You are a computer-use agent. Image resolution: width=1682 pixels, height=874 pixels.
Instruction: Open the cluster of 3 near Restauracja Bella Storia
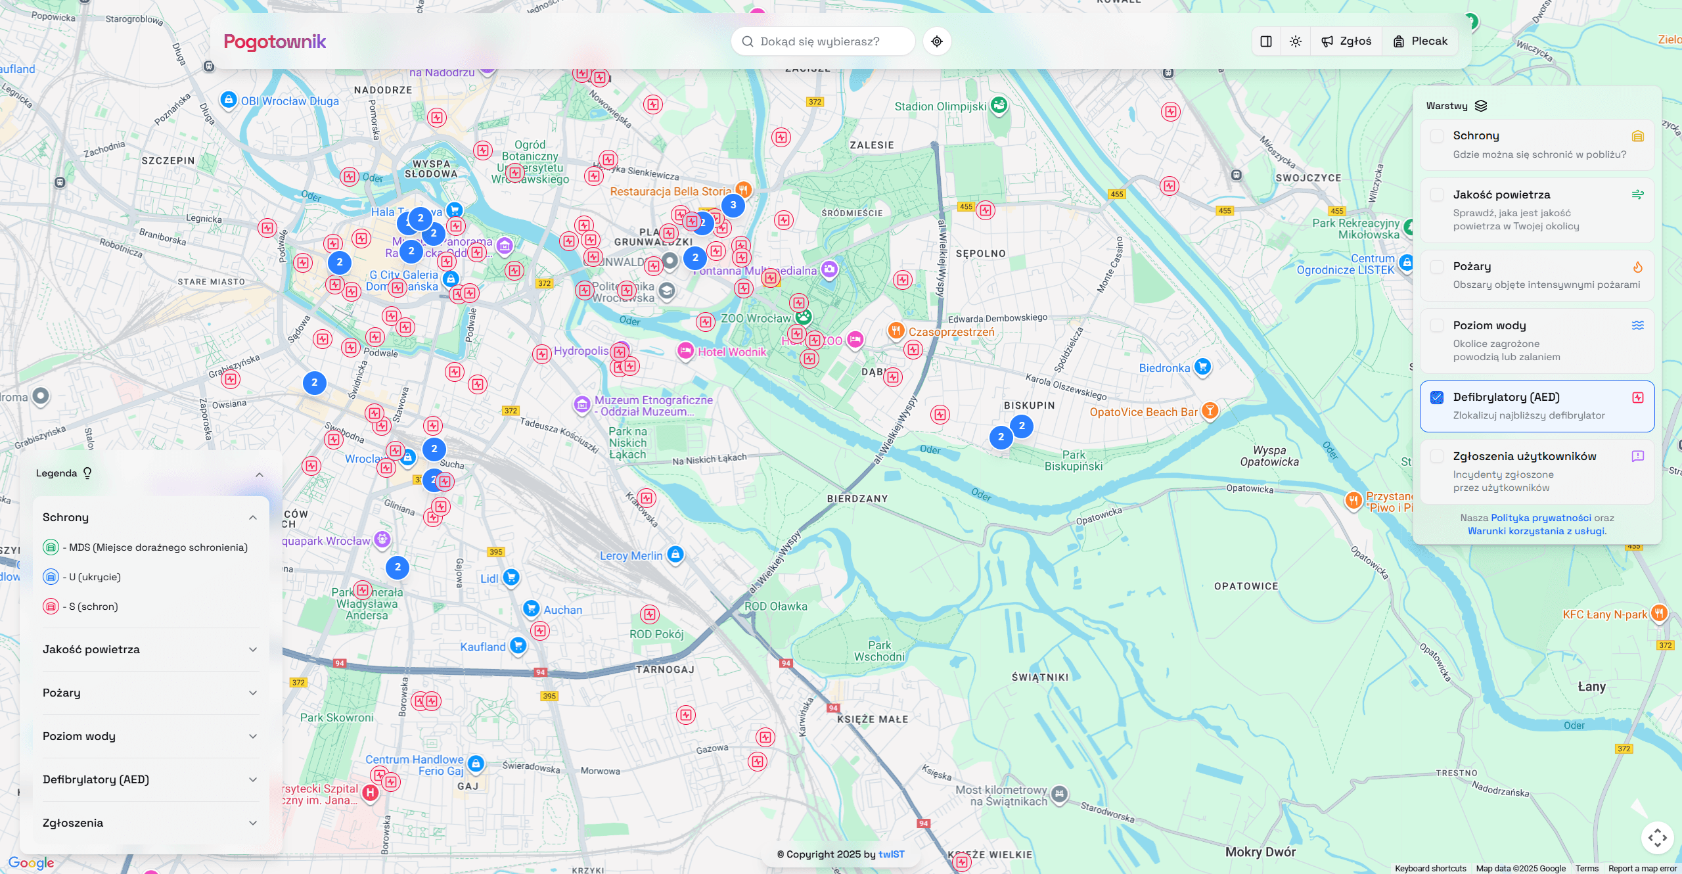pos(733,205)
